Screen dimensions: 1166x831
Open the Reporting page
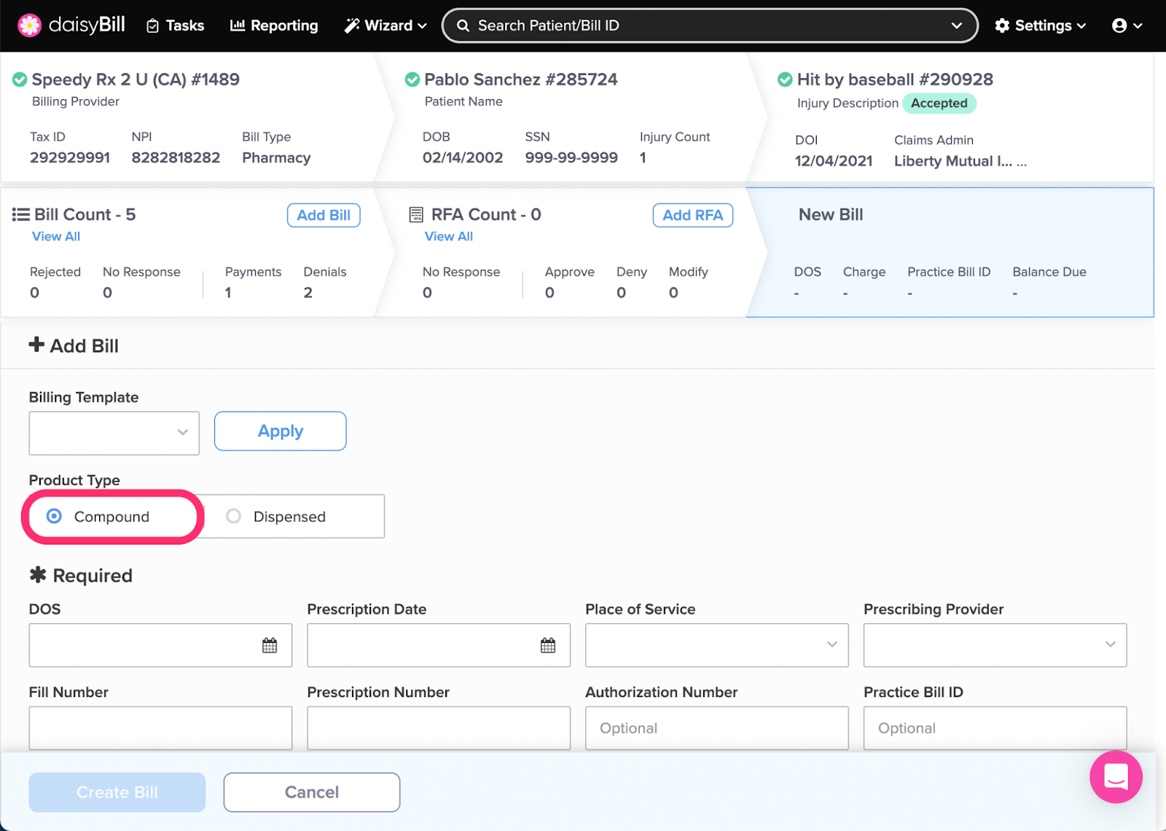(274, 26)
